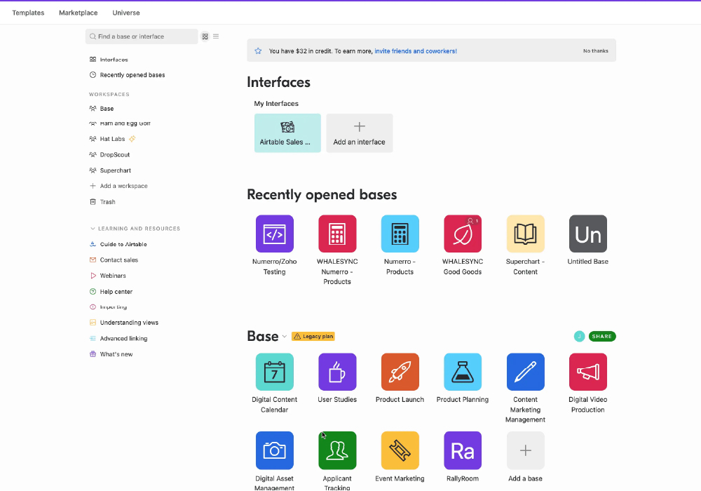Open the Airtable Sales interface tile
Image resolution: width=701 pixels, height=491 pixels.
[287, 133]
